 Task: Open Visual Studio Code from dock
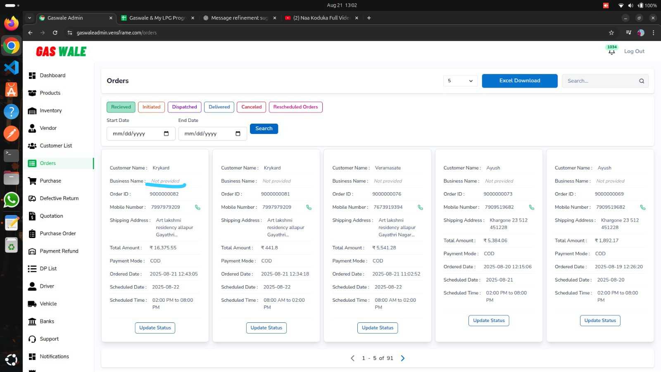11,67
